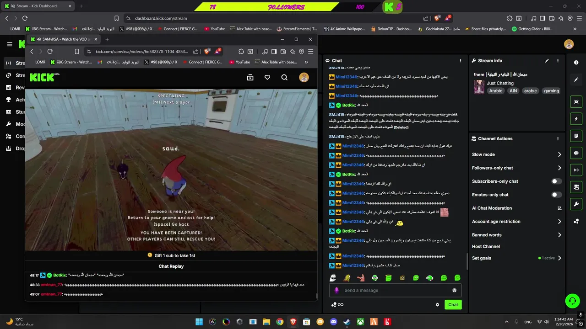
Task: Click Just Chatting category link
Action: tap(500, 83)
